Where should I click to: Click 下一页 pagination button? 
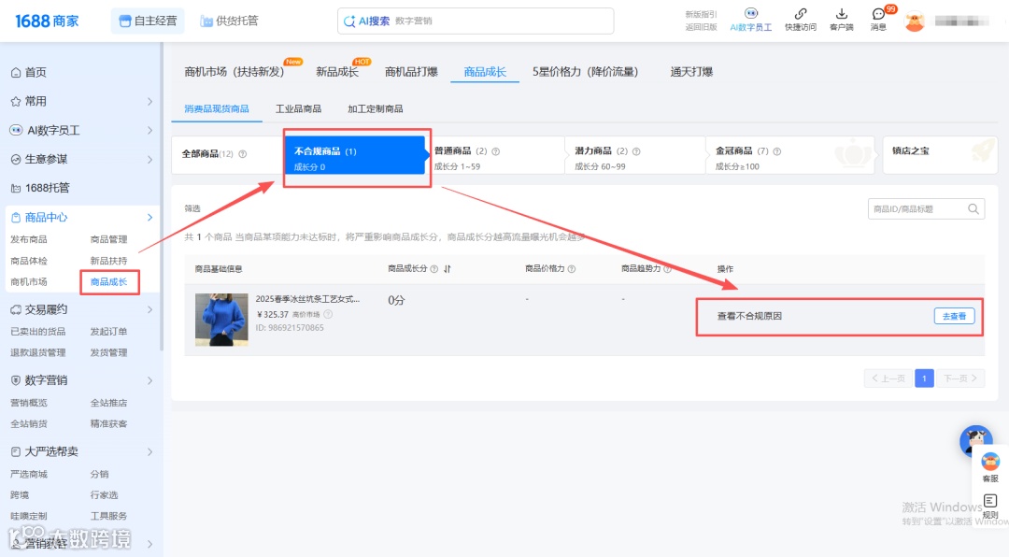[960, 378]
